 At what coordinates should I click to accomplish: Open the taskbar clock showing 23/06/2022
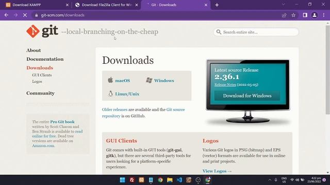pos(314,180)
